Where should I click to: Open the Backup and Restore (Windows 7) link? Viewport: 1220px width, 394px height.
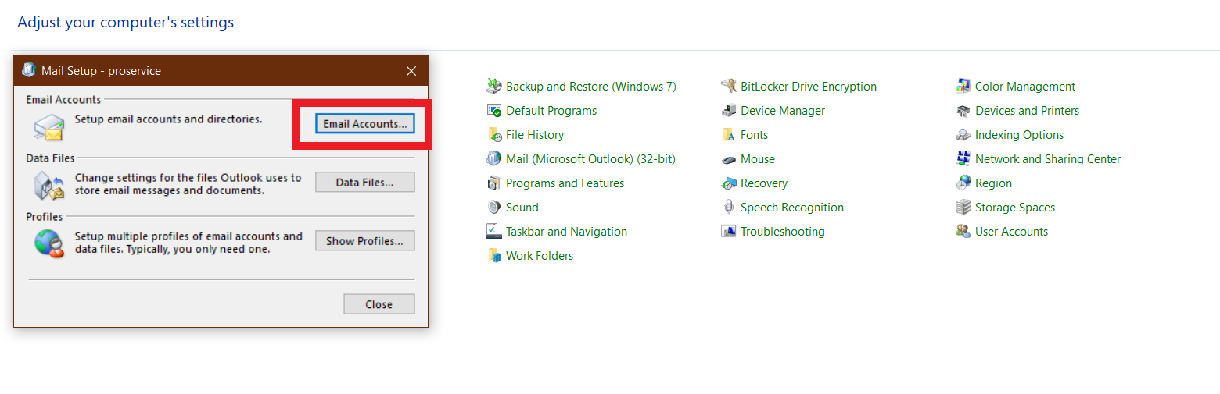591,86
